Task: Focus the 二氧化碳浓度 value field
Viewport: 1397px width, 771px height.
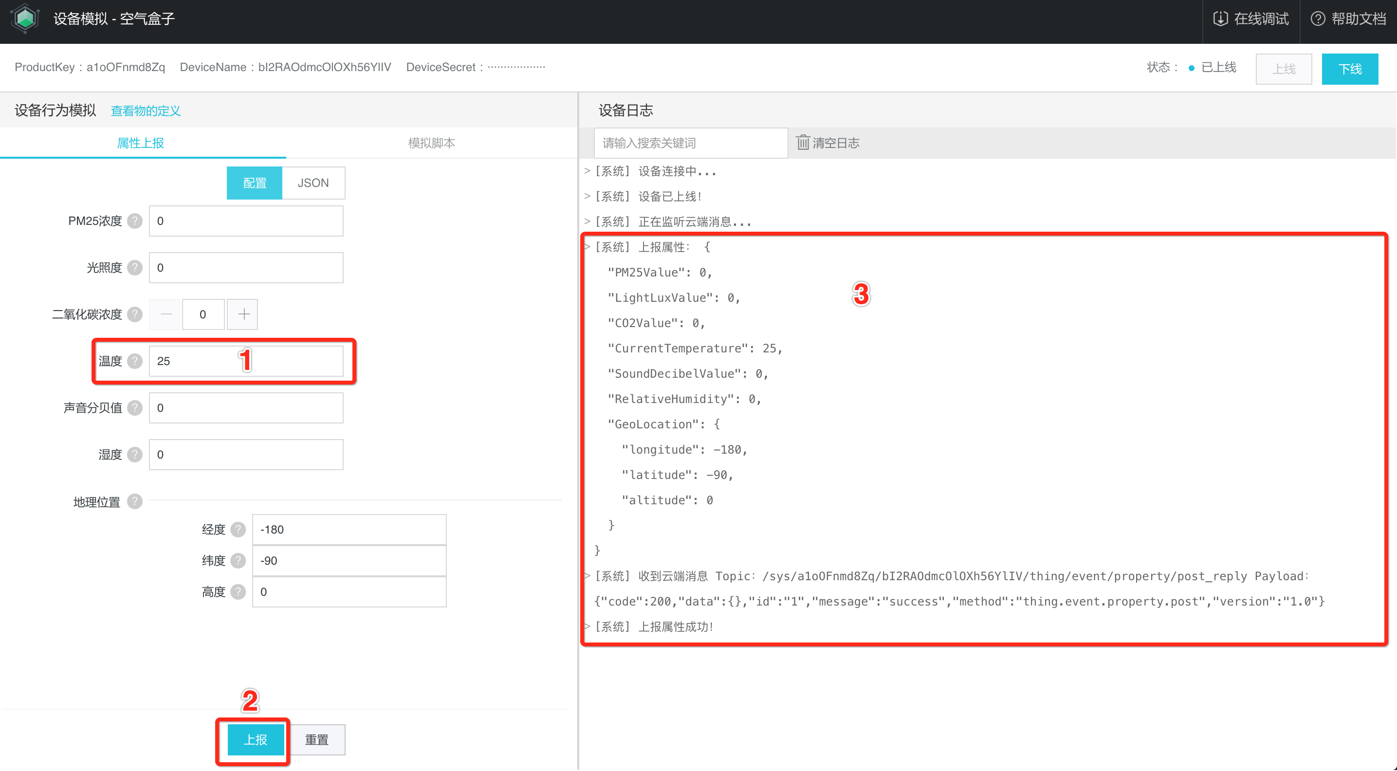Action: [x=203, y=314]
